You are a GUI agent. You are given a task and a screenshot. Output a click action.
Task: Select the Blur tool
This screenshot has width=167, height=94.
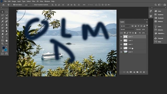[7, 31]
